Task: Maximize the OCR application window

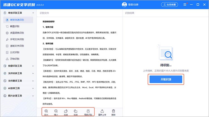Action: pos(198,5)
